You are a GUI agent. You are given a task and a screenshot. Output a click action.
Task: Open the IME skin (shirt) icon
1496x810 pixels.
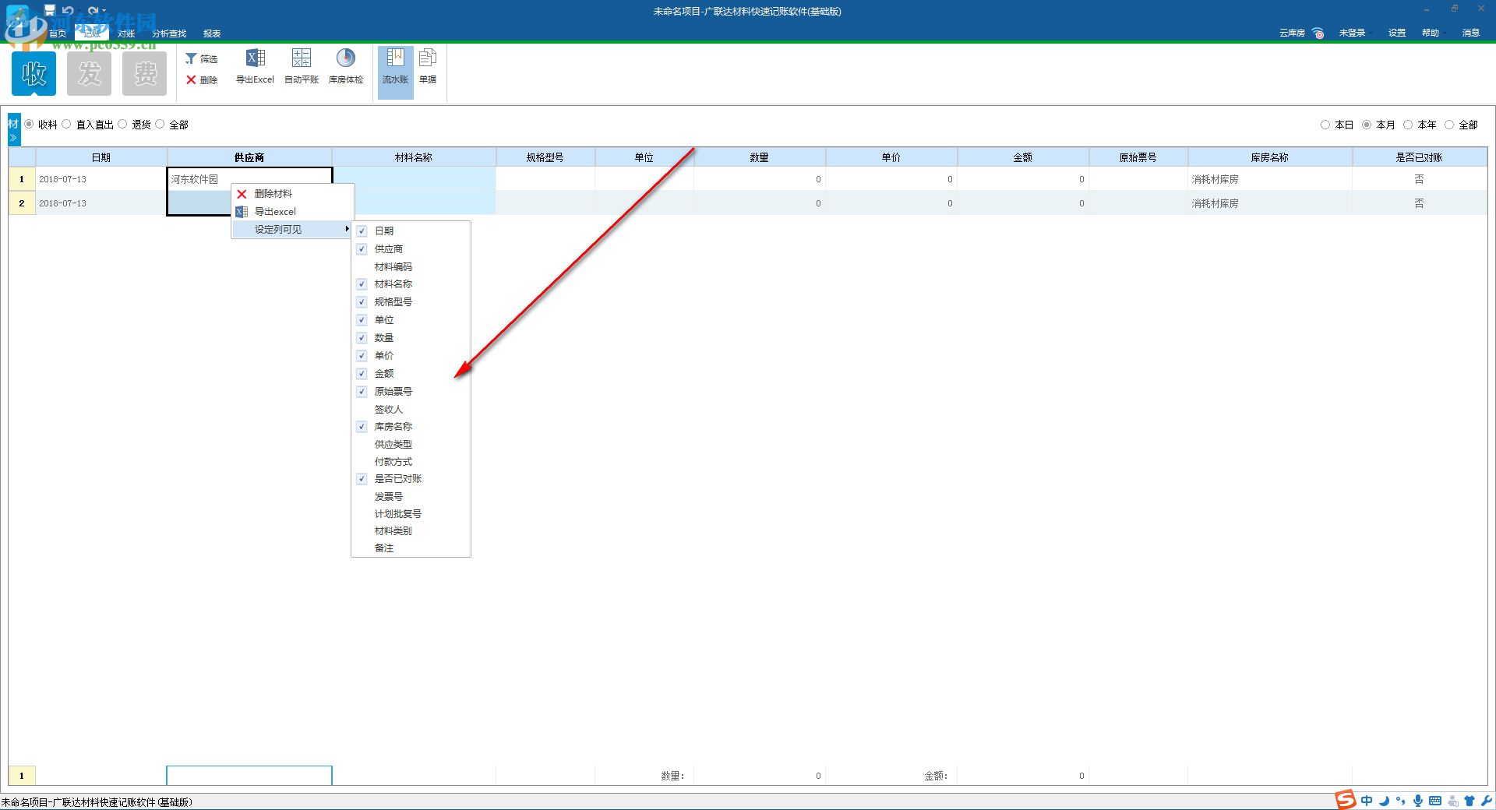(x=1470, y=801)
